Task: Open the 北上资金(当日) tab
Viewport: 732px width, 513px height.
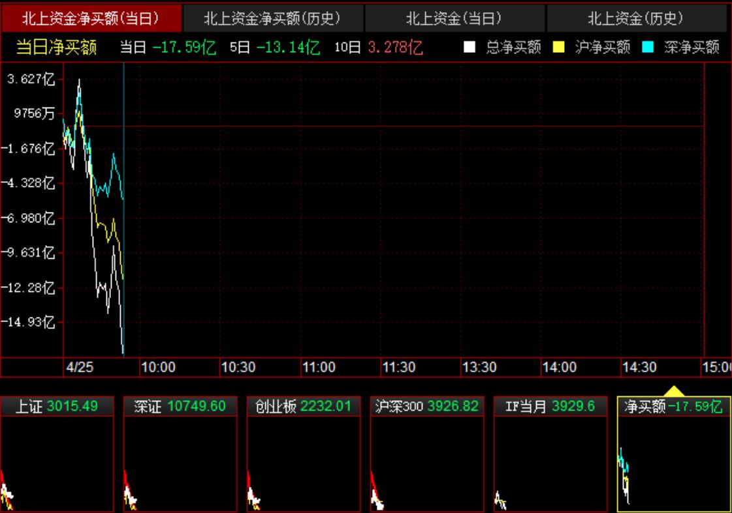Action: (454, 18)
